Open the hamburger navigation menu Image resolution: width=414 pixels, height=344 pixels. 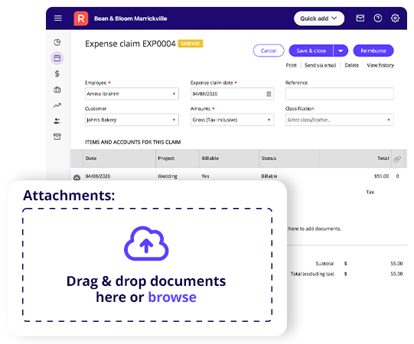point(58,18)
